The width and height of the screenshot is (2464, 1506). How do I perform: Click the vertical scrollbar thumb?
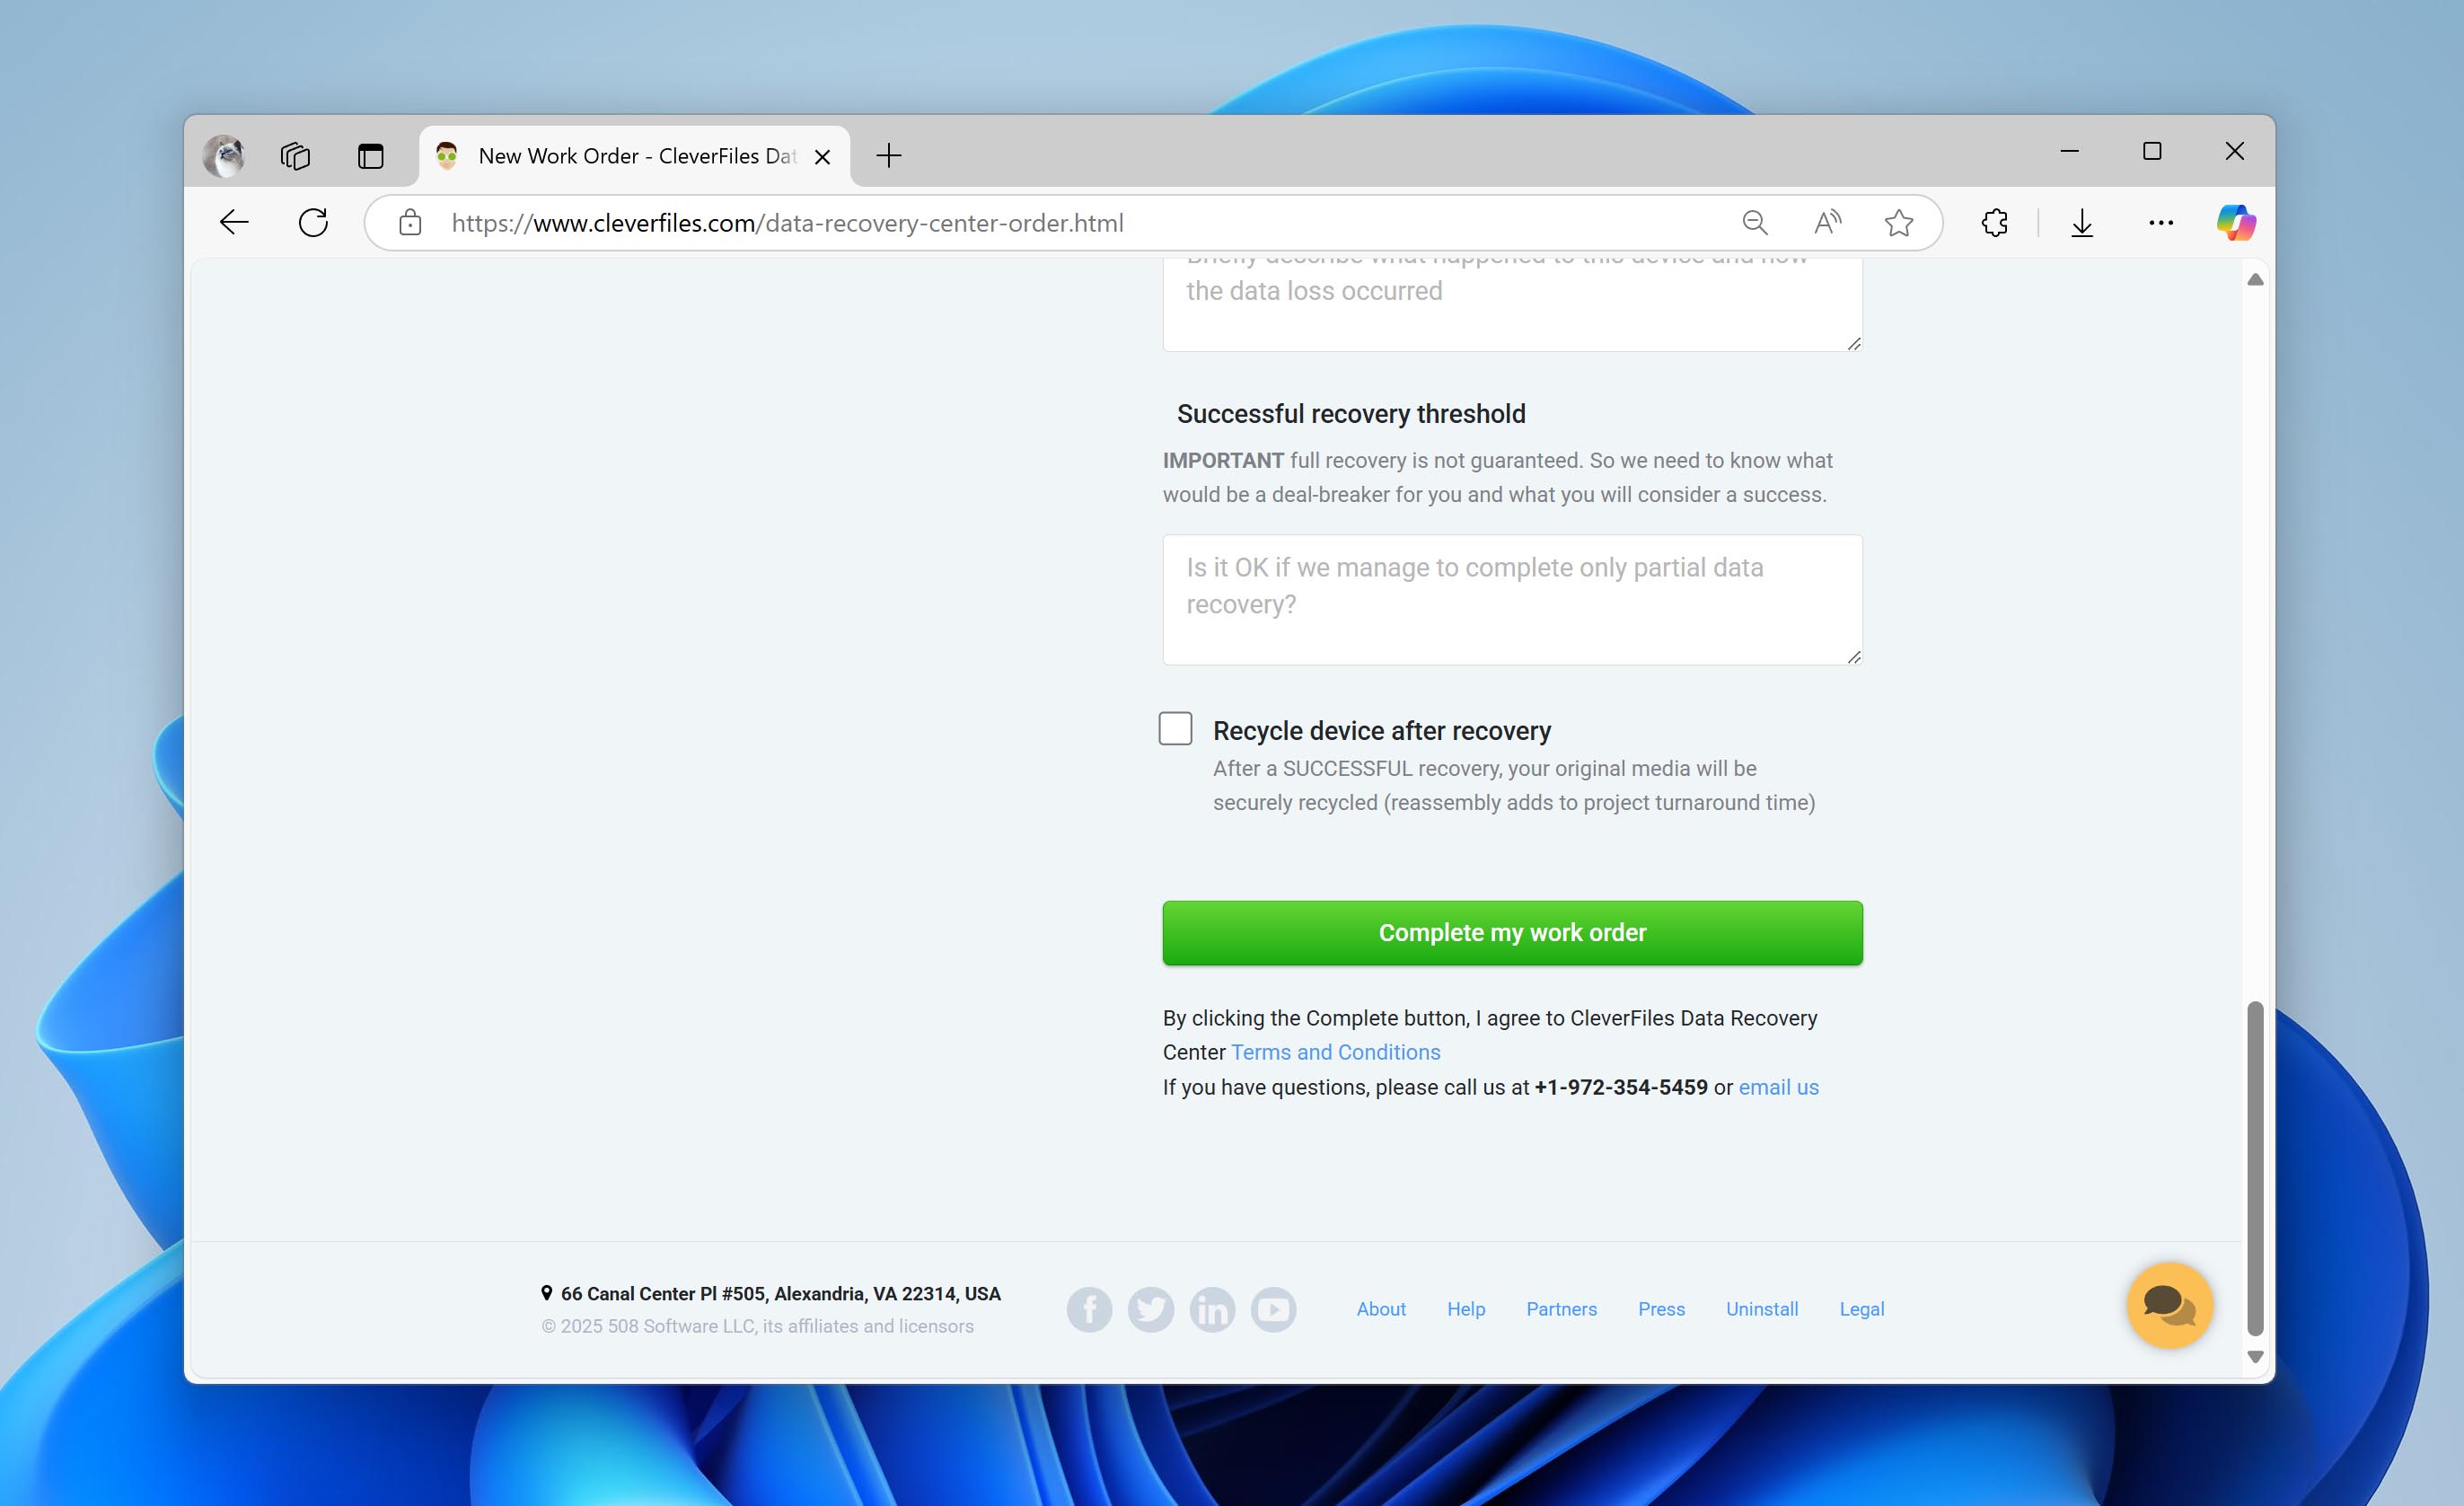pos(2255,1168)
